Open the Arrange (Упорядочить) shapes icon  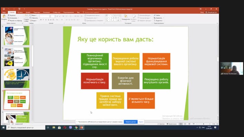(x=126, y=16)
